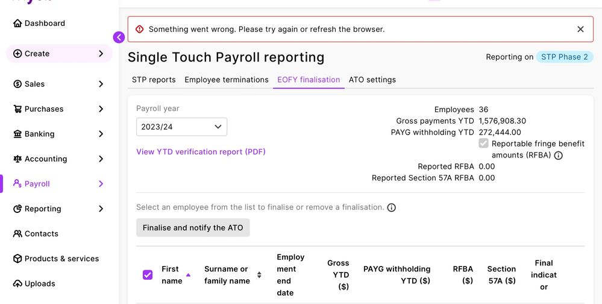Switch to the STP reports tab

pos(154,80)
